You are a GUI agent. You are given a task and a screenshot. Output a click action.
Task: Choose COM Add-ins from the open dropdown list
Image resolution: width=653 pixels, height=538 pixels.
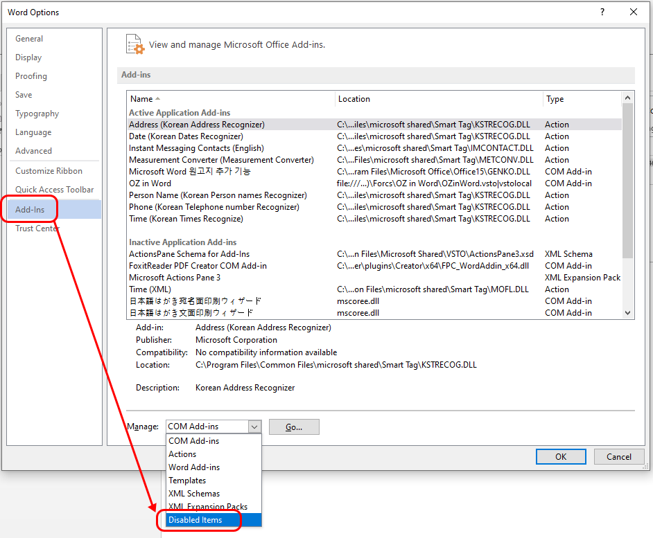[214, 441]
